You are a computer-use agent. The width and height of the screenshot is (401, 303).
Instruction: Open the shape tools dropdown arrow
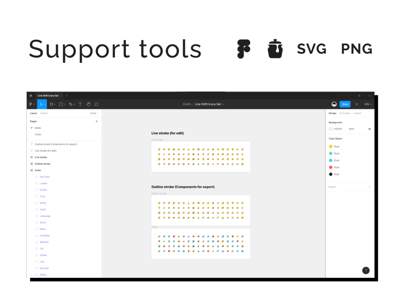[65, 105]
